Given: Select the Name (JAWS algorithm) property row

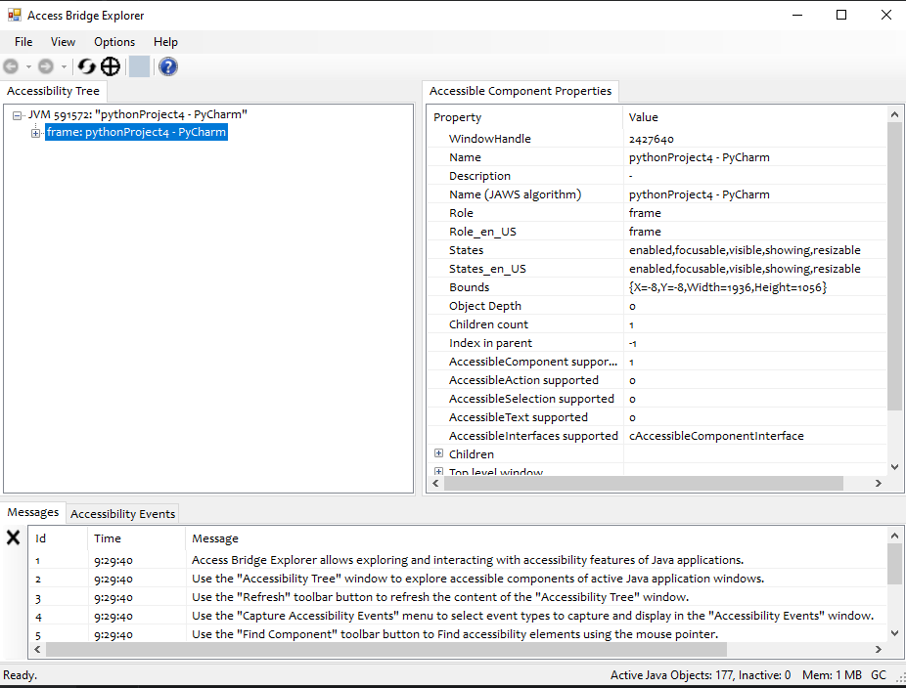Looking at the screenshot, I should [657, 194].
